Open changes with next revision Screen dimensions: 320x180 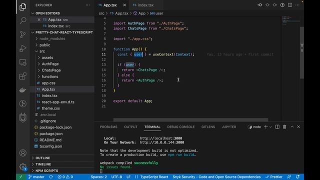click(275, 5)
